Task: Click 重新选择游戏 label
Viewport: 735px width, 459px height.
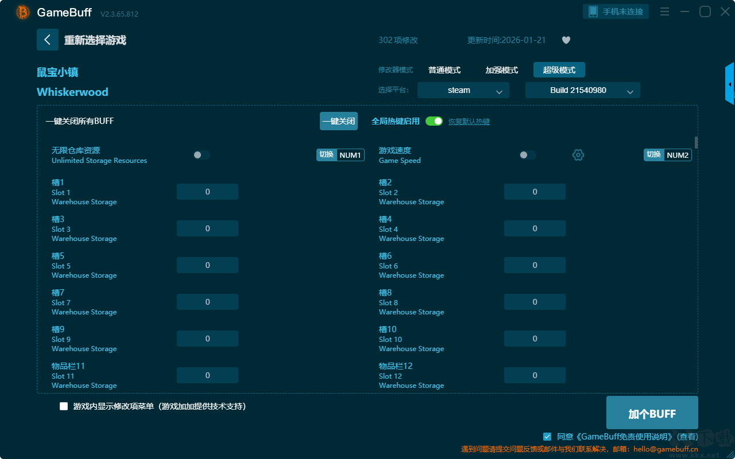Action: pyautogui.click(x=95, y=40)
